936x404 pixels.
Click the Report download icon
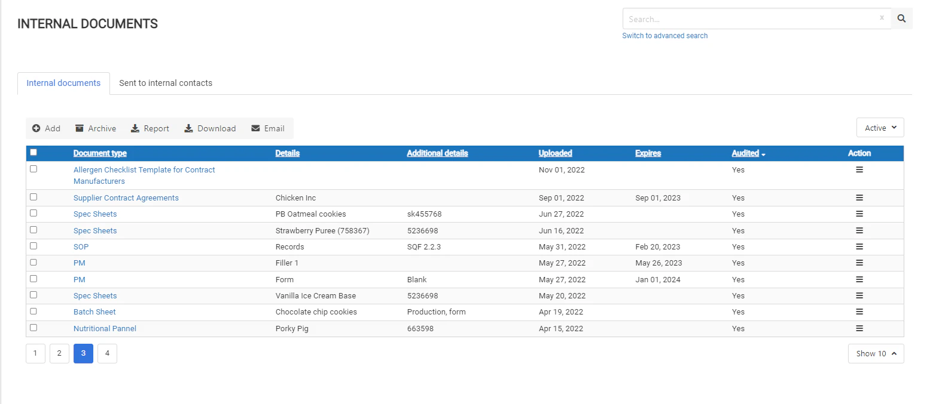pyautogui.click(x=133, y=128)
